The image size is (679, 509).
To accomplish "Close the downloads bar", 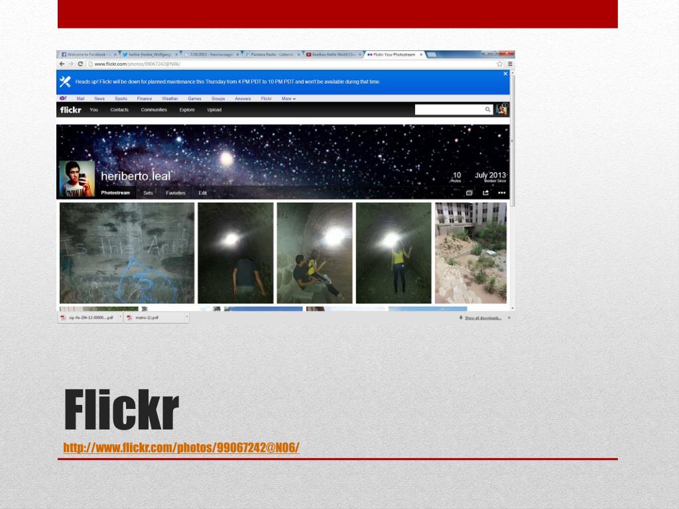I will (509, 317).
